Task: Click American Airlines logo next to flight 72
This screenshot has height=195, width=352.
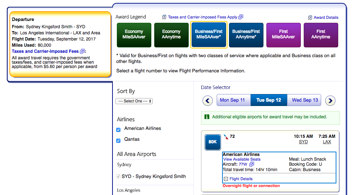Action: coord(226,136)
